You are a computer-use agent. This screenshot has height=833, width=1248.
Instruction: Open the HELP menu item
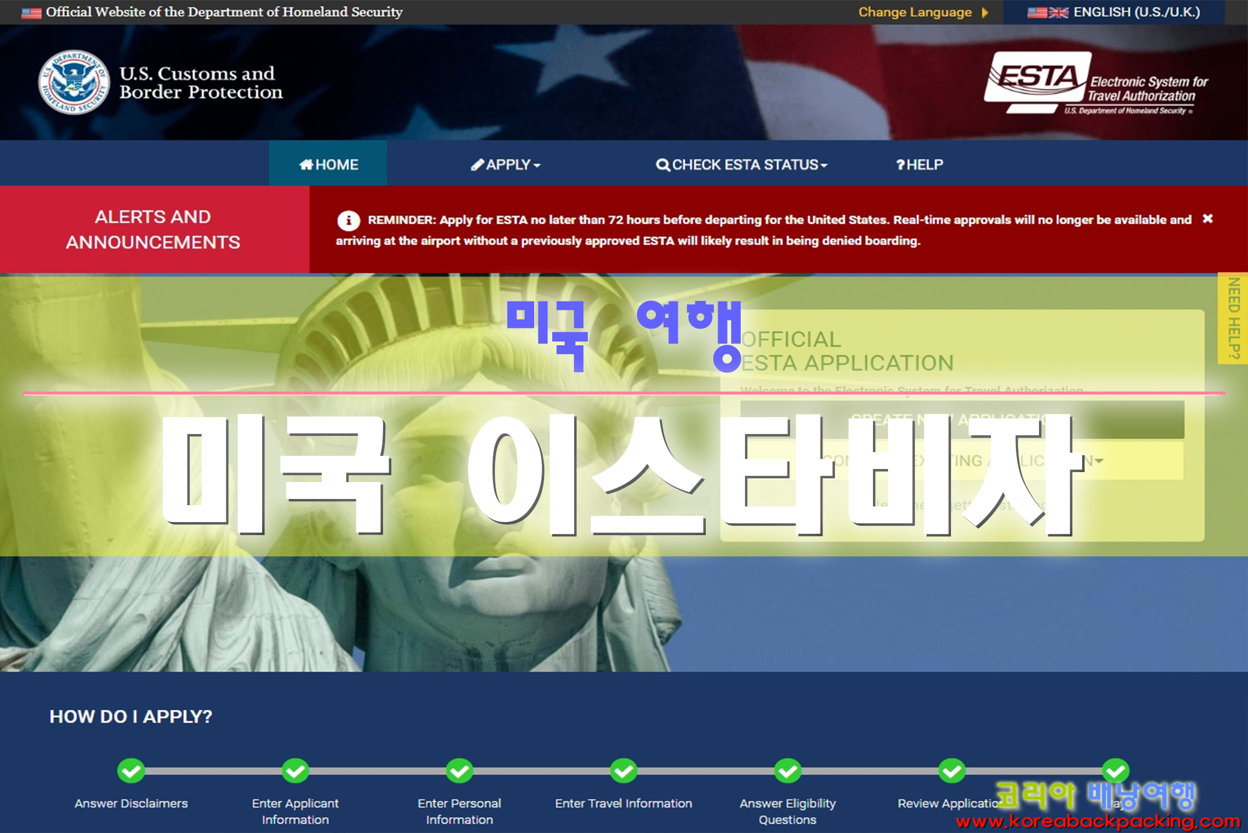pyautogui.click(x=919, y=165)
